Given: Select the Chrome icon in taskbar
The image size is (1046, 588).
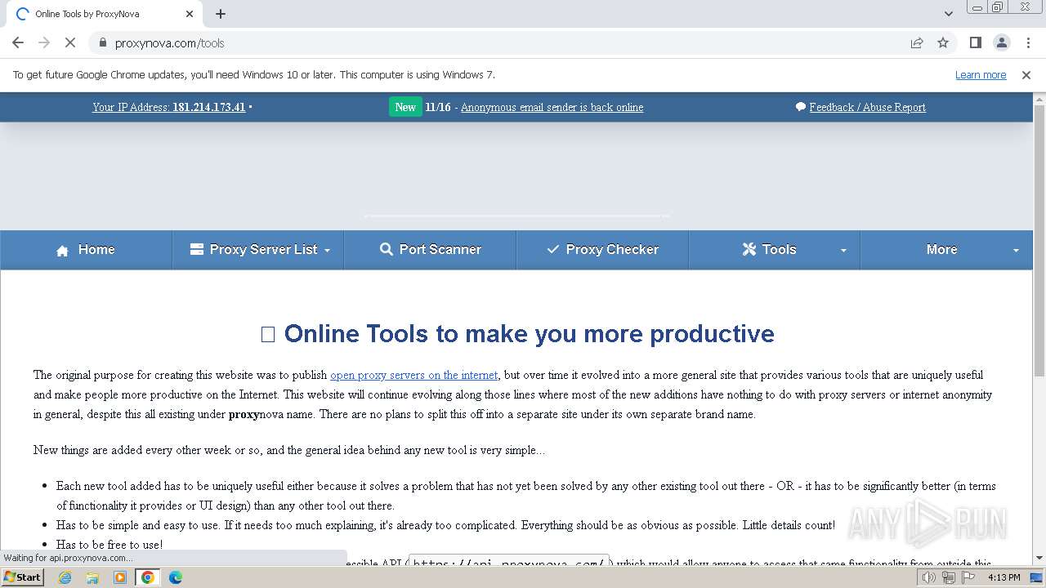Looking at the screenshot, I should pyautogui.click(x=148, y=577).
